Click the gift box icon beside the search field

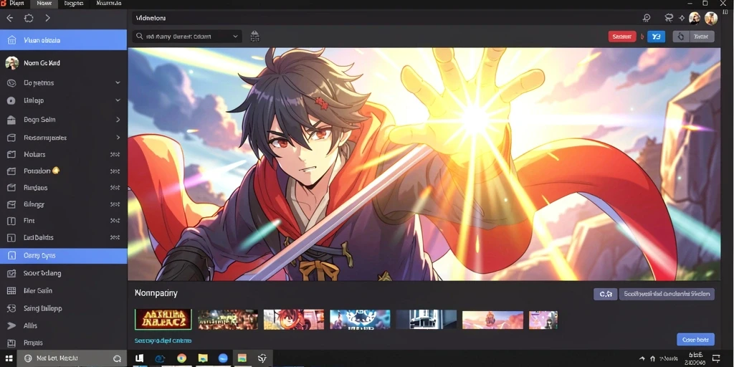pyautogui.click(x=254, y=36)
